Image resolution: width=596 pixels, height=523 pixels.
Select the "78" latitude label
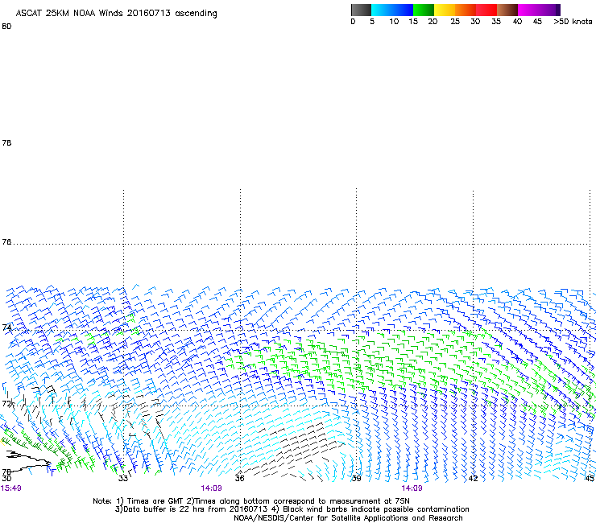[x=6, y=142]
